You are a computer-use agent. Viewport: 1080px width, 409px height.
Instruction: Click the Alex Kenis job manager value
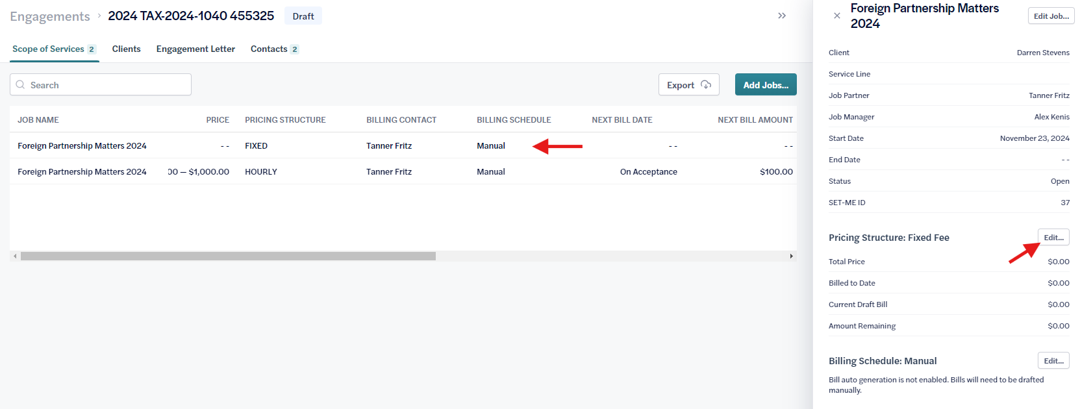pyautogui.click(x=1051, y=117)
